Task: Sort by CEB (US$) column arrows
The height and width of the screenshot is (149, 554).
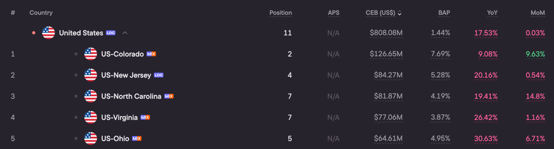Action: click(x=400, y=13)
